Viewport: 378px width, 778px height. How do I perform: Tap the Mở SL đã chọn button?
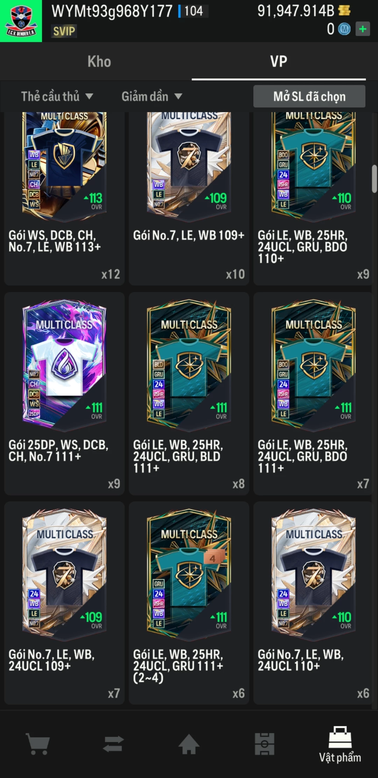pyautogui.click(x=309, y=96)
